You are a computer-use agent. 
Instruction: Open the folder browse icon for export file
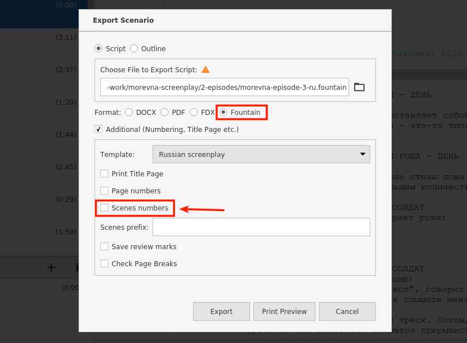[x=359, y=87]
